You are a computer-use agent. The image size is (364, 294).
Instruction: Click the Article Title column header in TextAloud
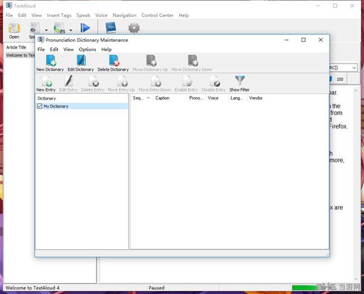tap(16, 47)
